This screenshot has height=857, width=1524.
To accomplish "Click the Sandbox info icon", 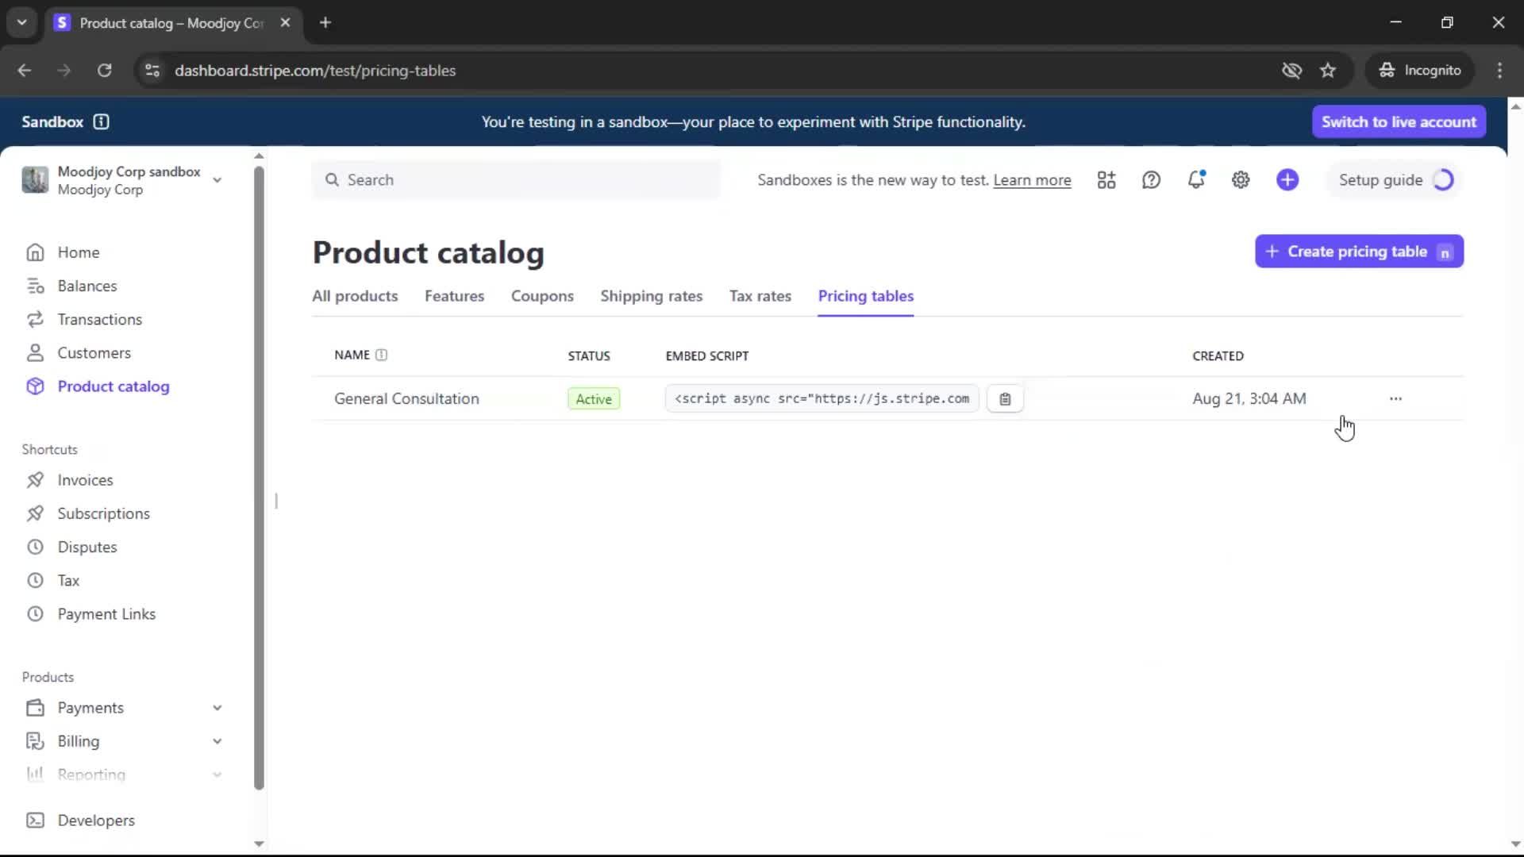I will (x=101, y=121).
